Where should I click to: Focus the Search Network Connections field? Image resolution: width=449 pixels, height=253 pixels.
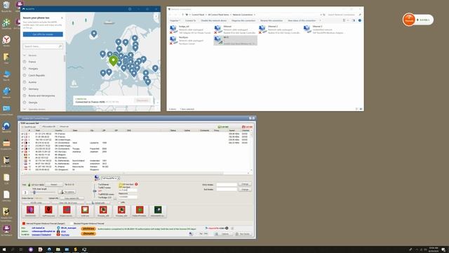tap(344, 15)
